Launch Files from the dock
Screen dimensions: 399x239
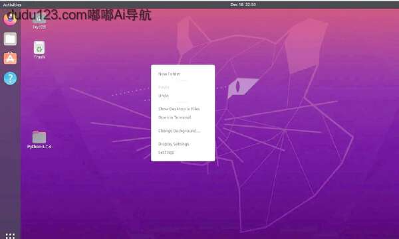click(x=10, y=39)
